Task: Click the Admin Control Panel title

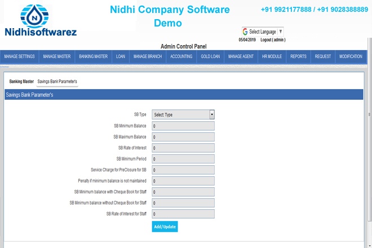Action: coord(184,46)
